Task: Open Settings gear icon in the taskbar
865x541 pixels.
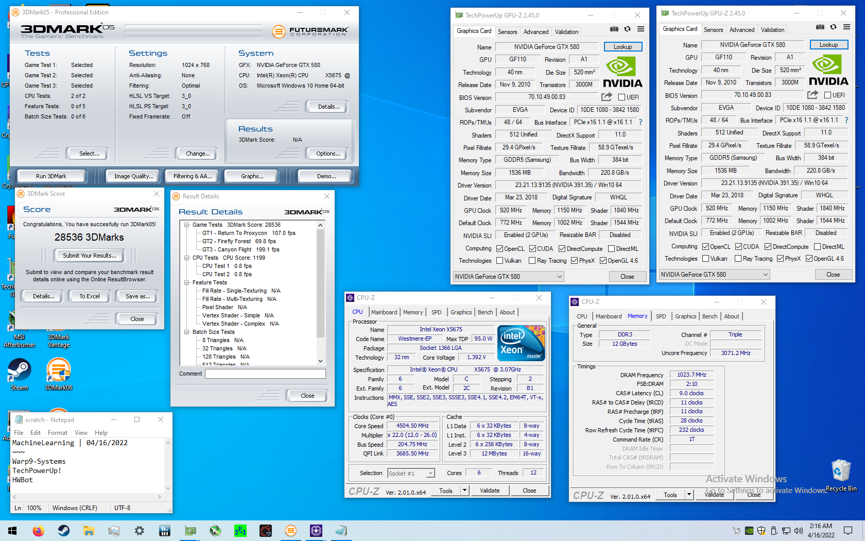Action: pos(139,531)
